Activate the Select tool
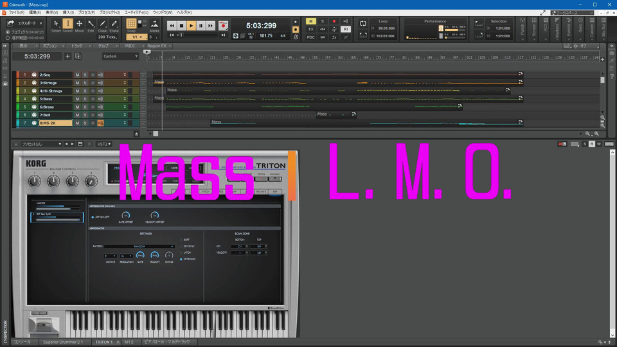This screenshot has height=347, width=617. click(67, 25)
